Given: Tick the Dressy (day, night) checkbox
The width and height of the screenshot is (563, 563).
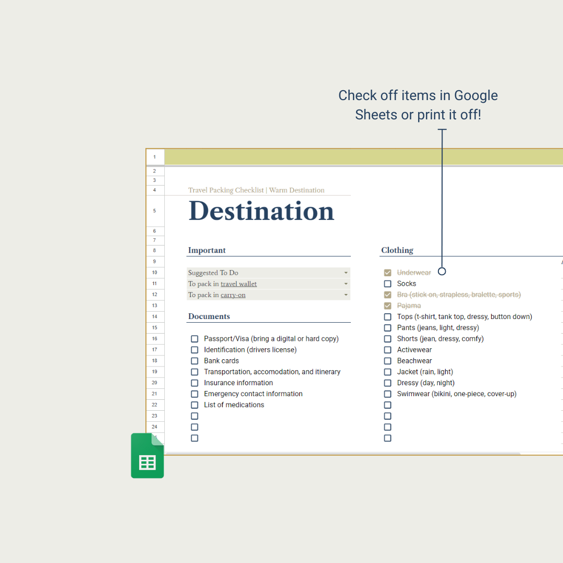Looking at the screenshot, I should pos(387,383).
